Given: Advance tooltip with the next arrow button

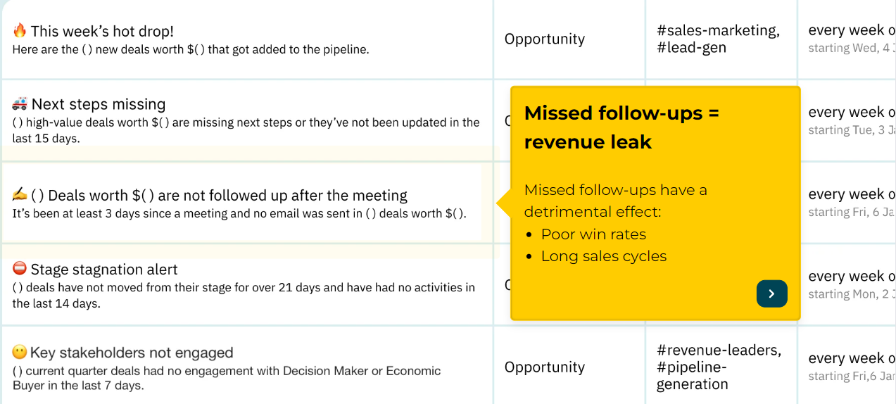Looking at the screenshot, I should (x=771, y=293).
